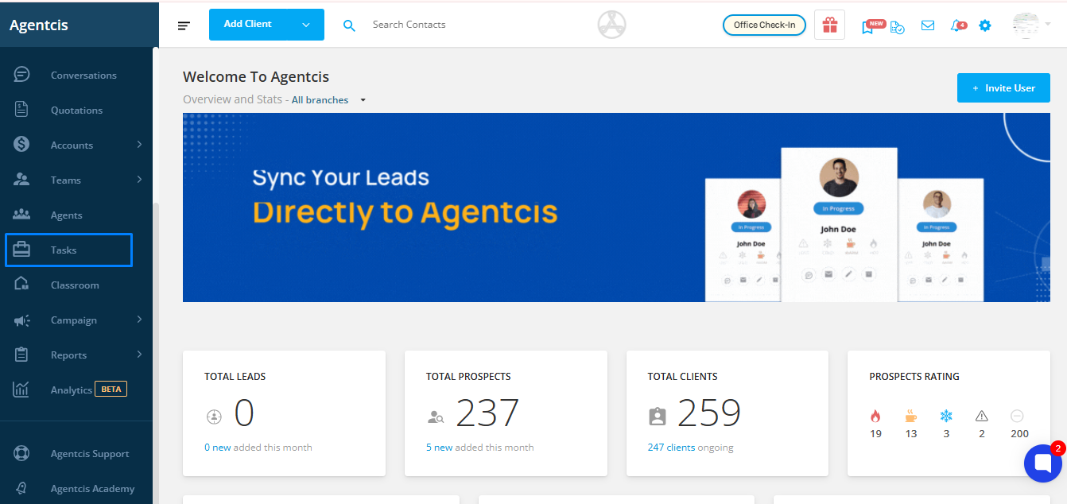Toggle the sidebar with hamburger menu icon
The image size is (1067, 504).
point(184,25)
